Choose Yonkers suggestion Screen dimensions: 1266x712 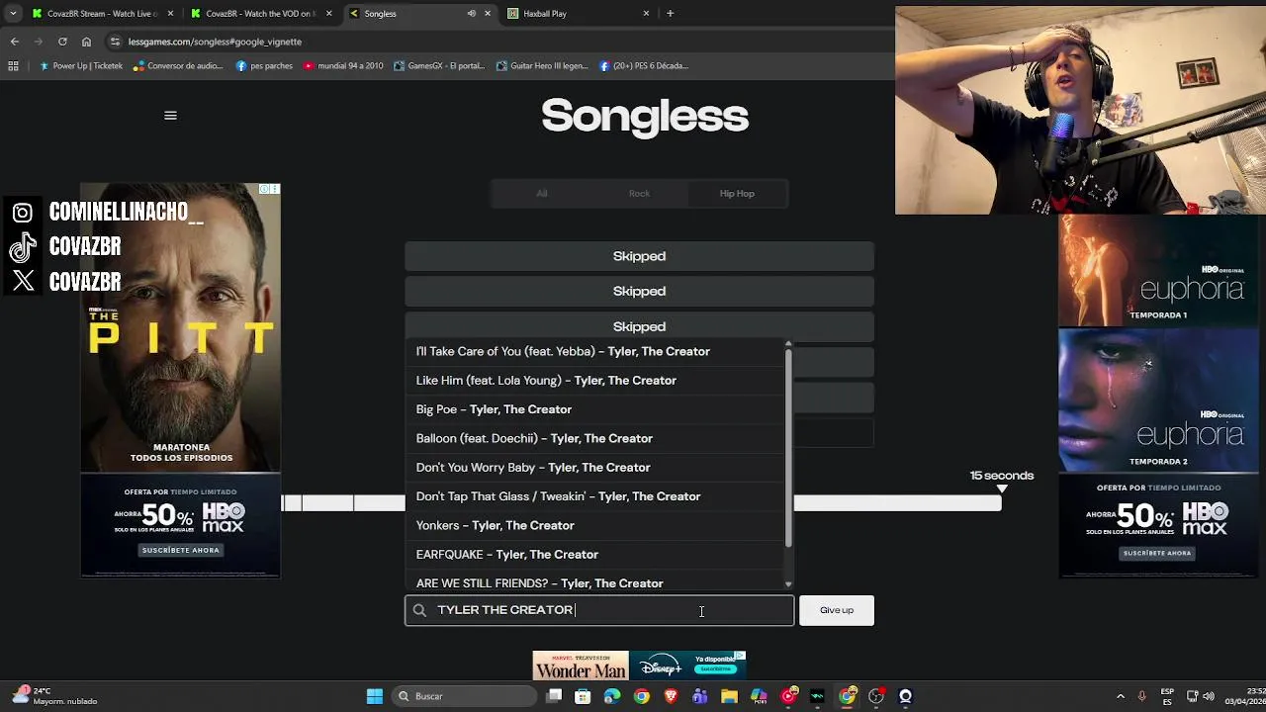pyautogui.click(x=594, y=525)
